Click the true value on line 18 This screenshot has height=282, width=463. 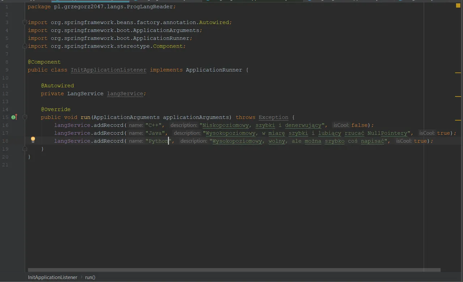coord(420,141)
